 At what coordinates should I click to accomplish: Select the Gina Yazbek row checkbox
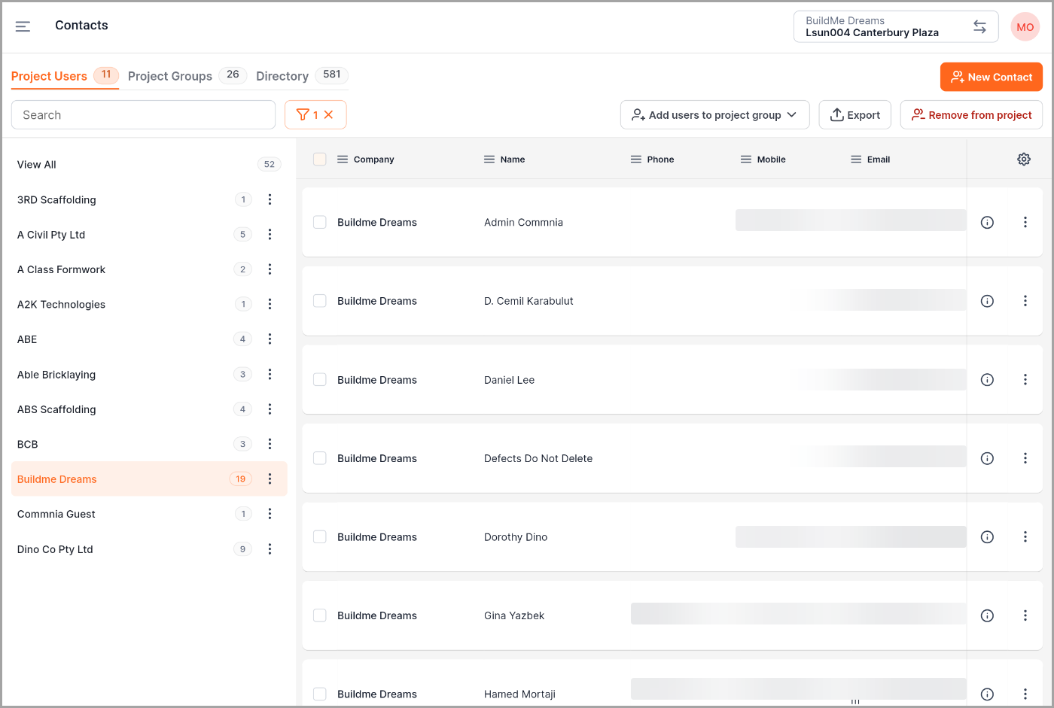click(320, 615)
